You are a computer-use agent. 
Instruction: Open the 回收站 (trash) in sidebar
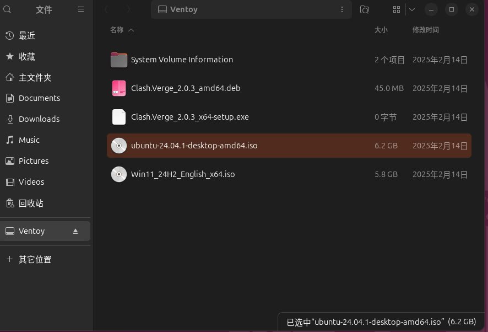point(31,203)
